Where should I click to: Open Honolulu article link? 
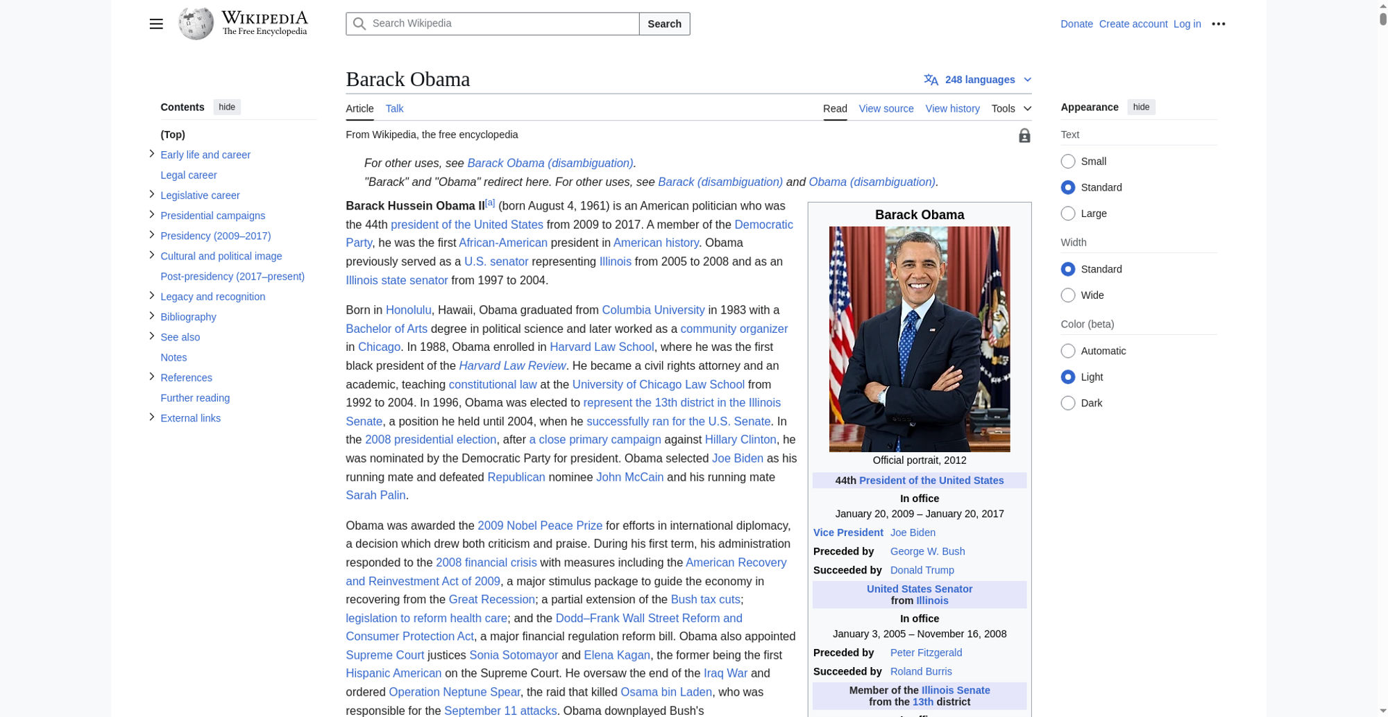[x=408, y=310]
